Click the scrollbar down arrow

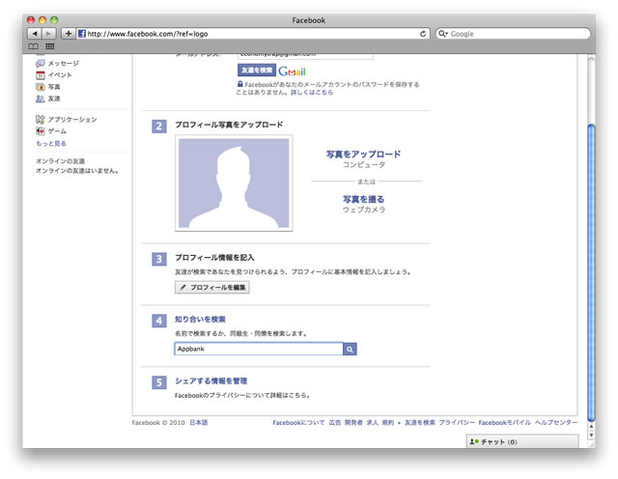point(591,436)
